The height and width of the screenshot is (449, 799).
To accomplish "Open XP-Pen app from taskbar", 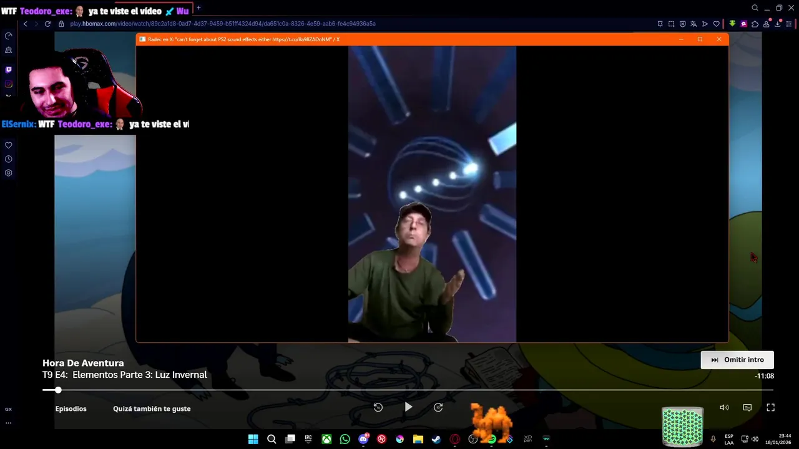I will [x=528, y=439].
